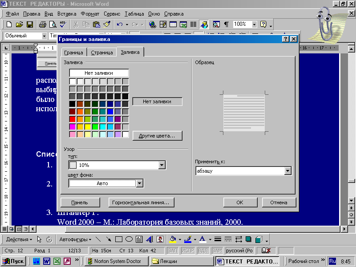Screen dimensions: 356x267
Task: Toggle the Drawing toolbar button
Action: click(204, 24)
